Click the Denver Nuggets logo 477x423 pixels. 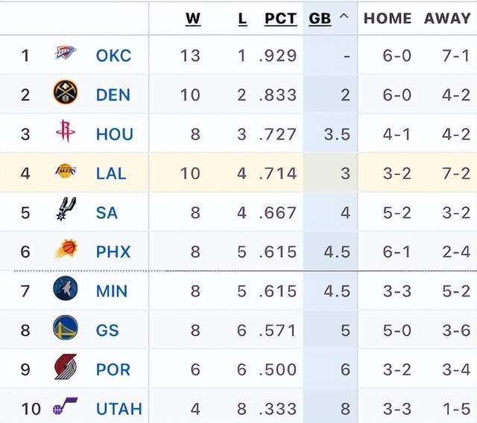tap(66, 93)
